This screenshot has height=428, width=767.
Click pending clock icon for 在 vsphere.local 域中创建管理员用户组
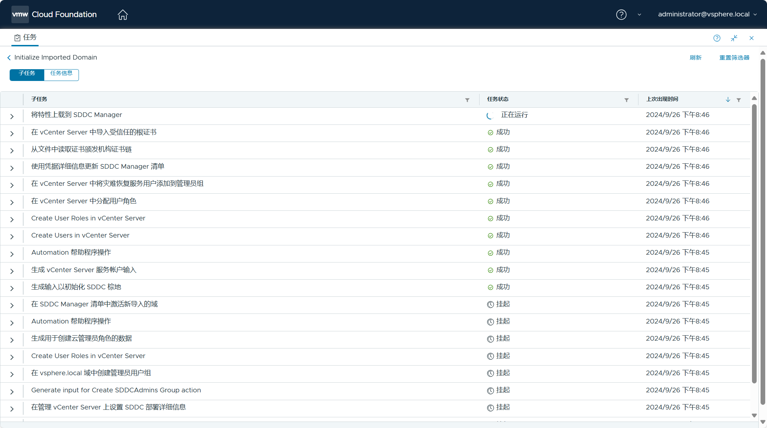[x=491, y=373]
